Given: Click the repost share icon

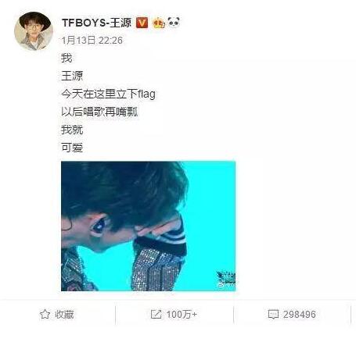Looking at the screenshot, I should [x=156, y=315].
